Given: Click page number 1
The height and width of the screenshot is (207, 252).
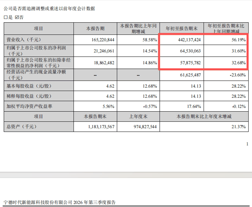Looking at the screenshot, I should click(x=247, y=144).
